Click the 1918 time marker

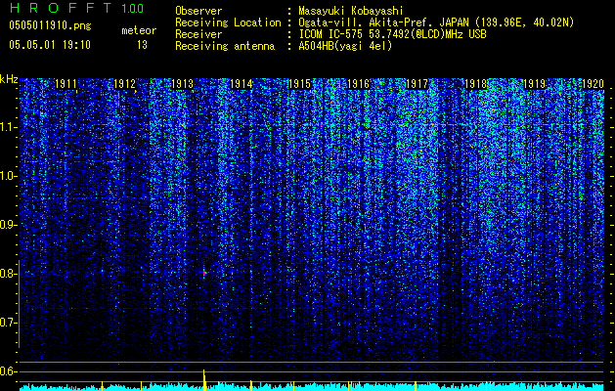(x=475, y=84)
